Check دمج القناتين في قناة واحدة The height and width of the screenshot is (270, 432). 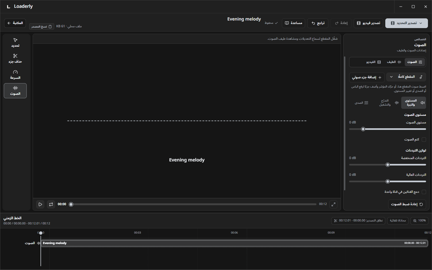pos(424,192)
